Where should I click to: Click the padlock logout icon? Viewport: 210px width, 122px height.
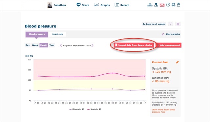point(178,5)
